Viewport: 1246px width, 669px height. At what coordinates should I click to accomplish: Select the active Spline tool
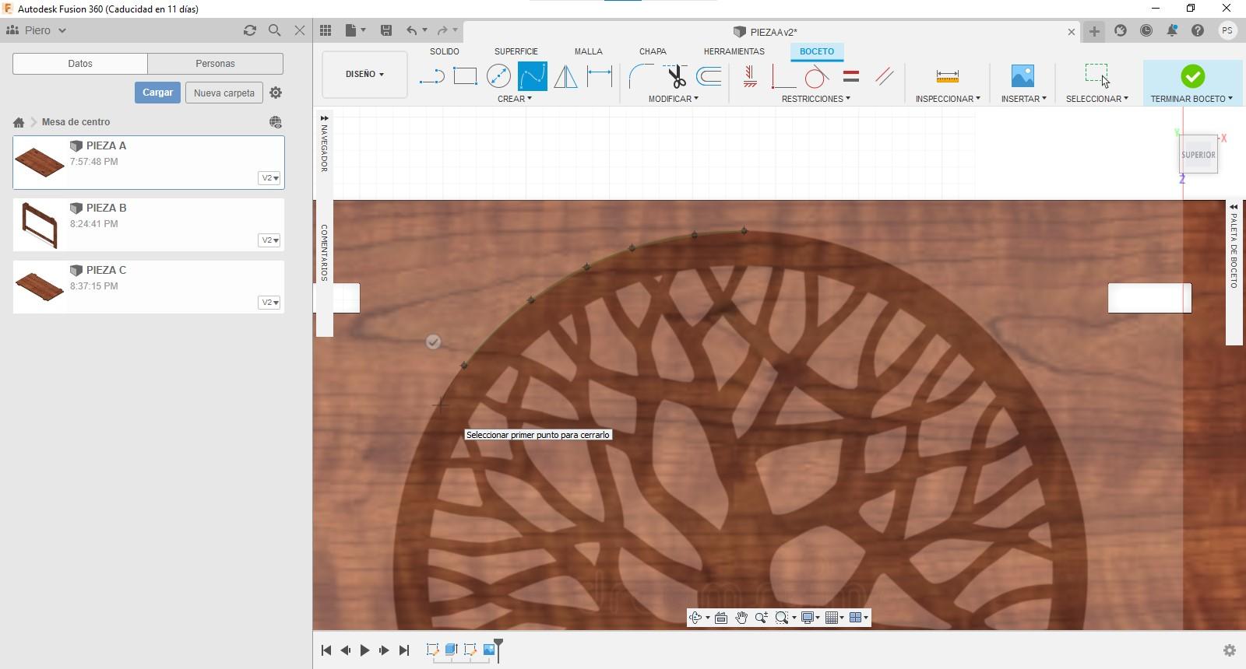(x=533, y=76)
